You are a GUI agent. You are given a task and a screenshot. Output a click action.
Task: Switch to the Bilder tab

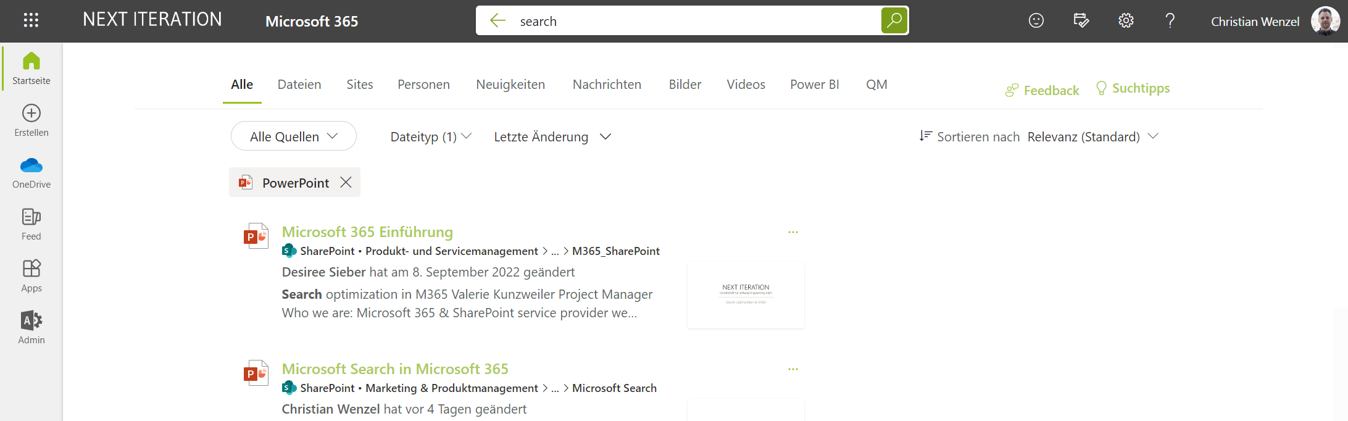(x=685, y=85)
